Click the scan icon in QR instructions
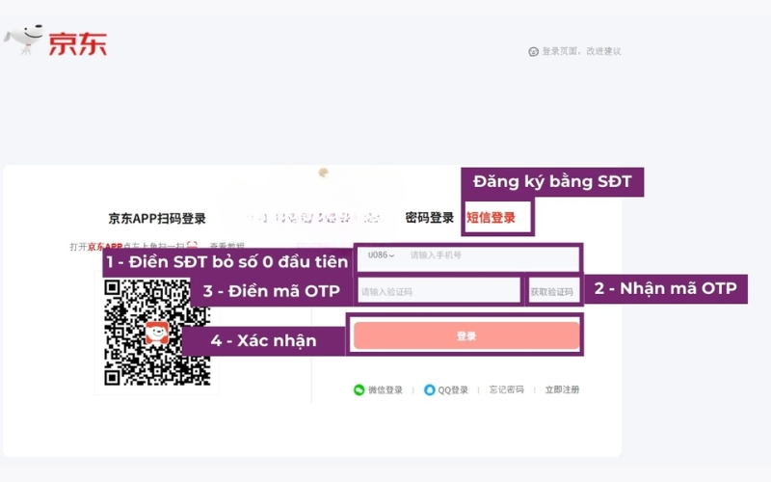771x482 pixels. pos(192,247)
